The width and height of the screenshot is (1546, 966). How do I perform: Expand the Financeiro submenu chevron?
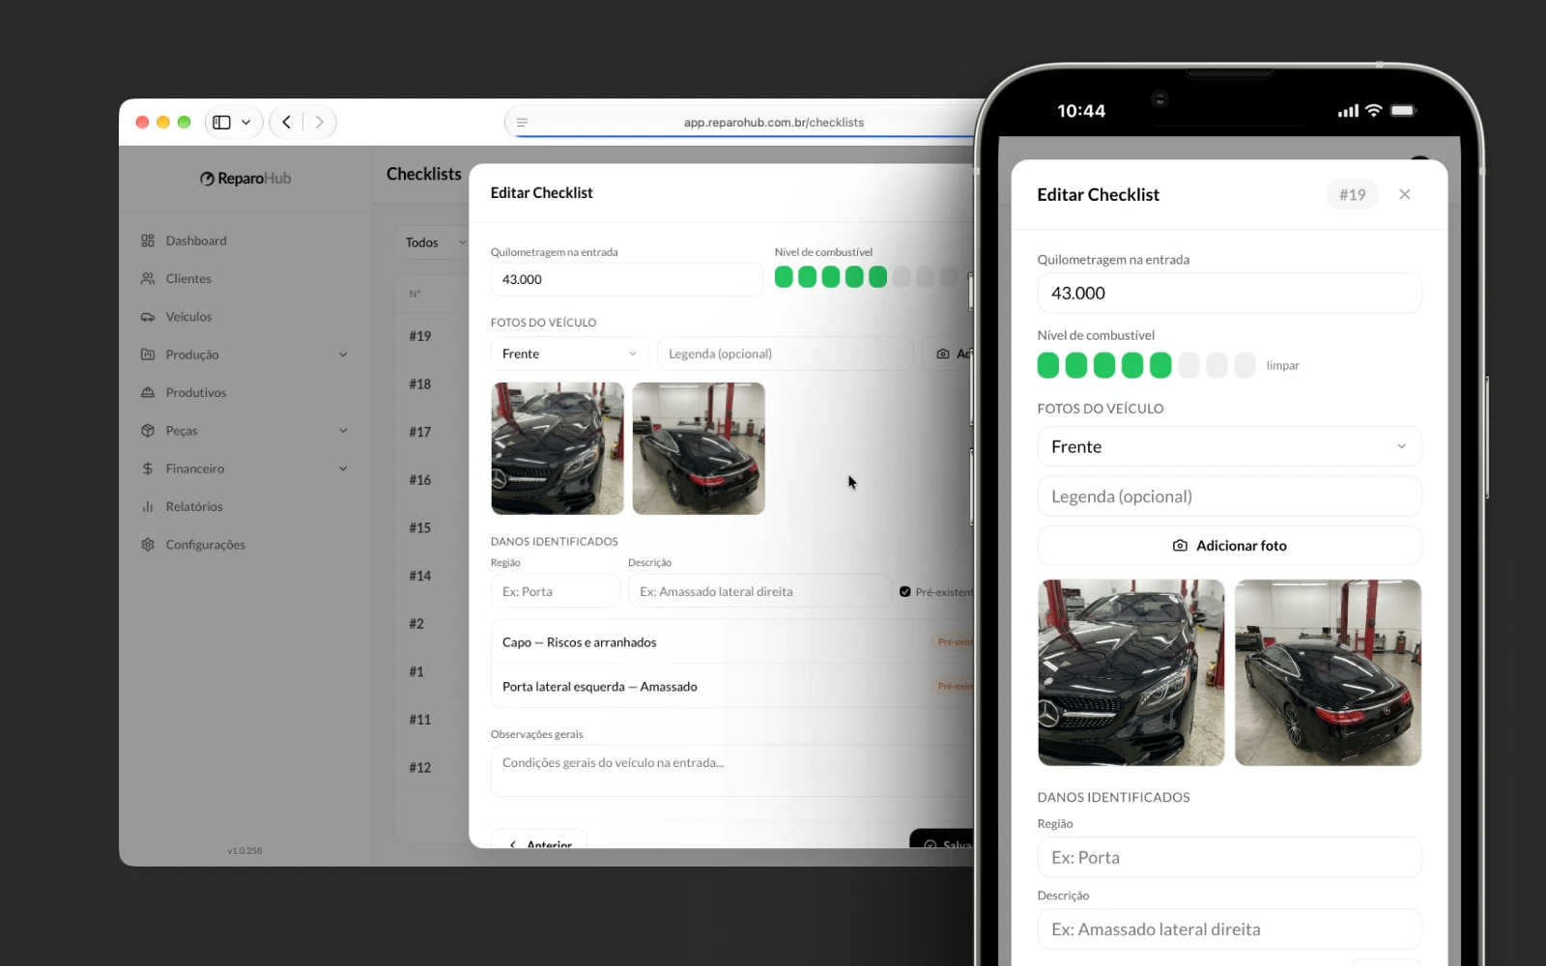pyautogui.click(x=343, y=469)
